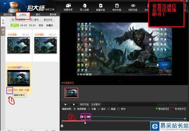The height and width of the screenshot is (131, 189).
Task: Click the left bracket selection-start marker
Action: 82,117
